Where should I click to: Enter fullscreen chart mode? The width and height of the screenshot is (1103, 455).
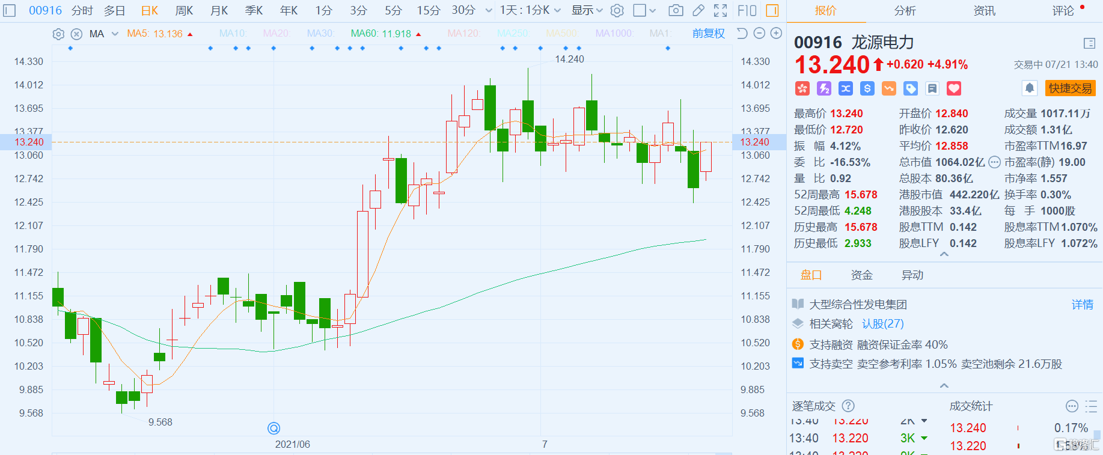pos(720,10)
